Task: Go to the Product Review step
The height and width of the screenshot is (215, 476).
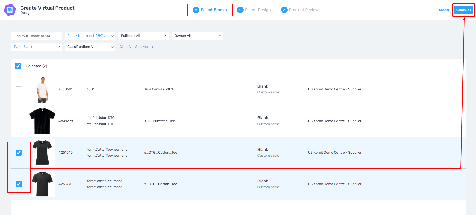Action: (303, 10)
